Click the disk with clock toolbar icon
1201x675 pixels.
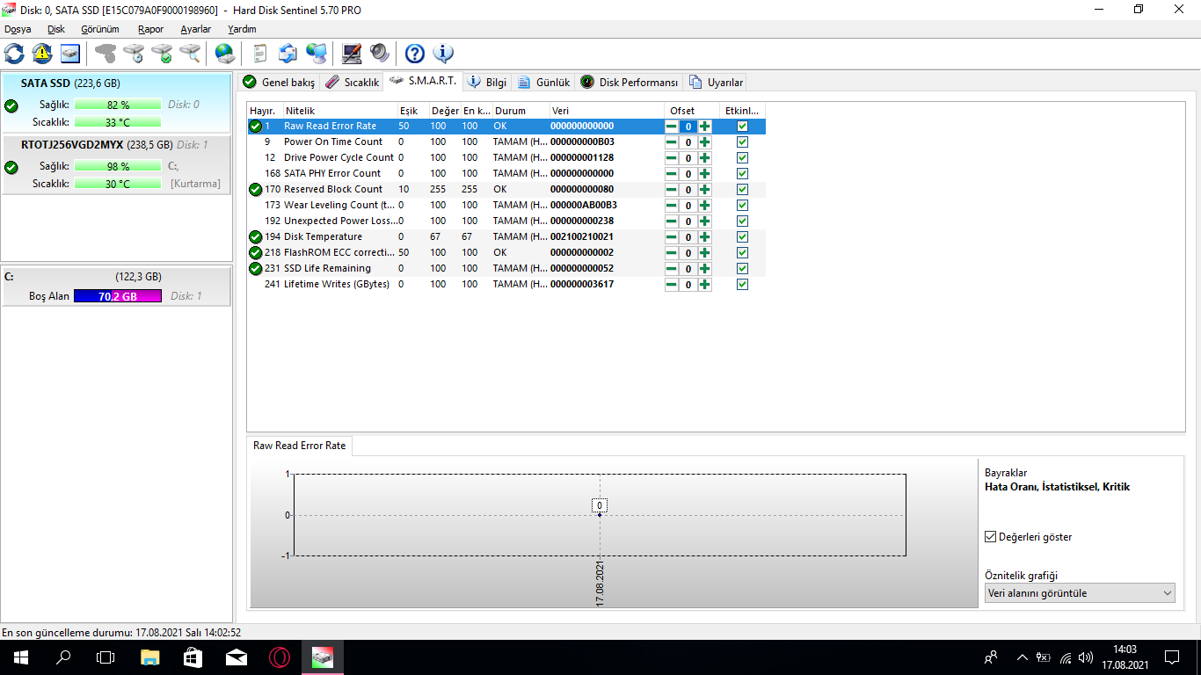134,54
